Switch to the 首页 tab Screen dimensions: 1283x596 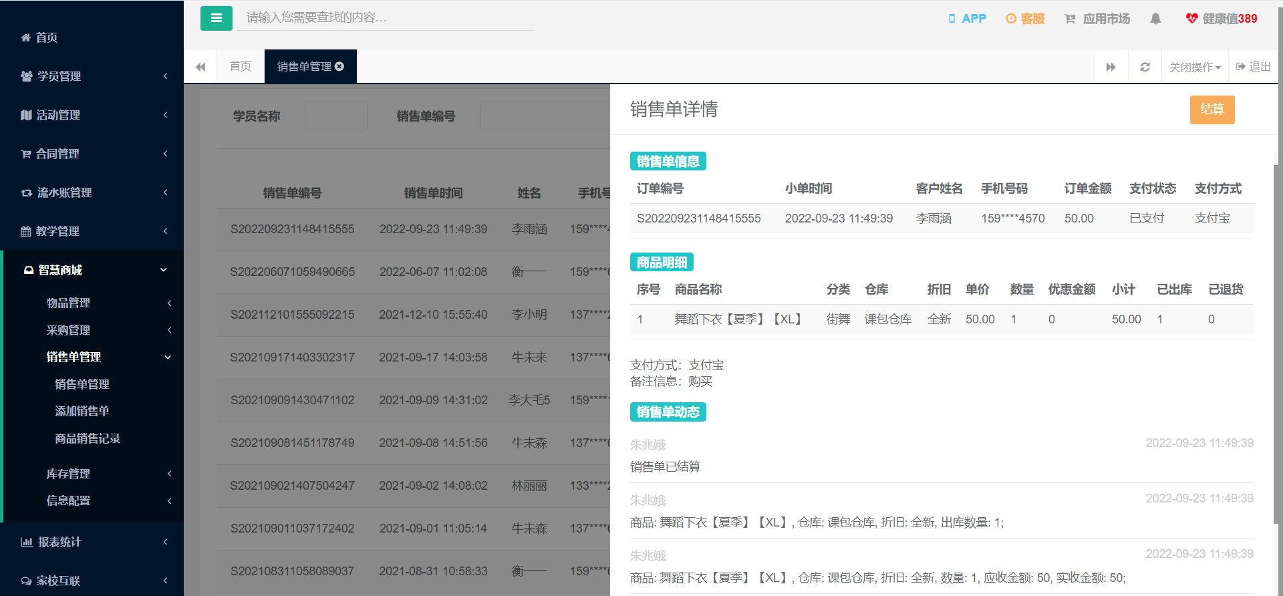coord(241,67)
